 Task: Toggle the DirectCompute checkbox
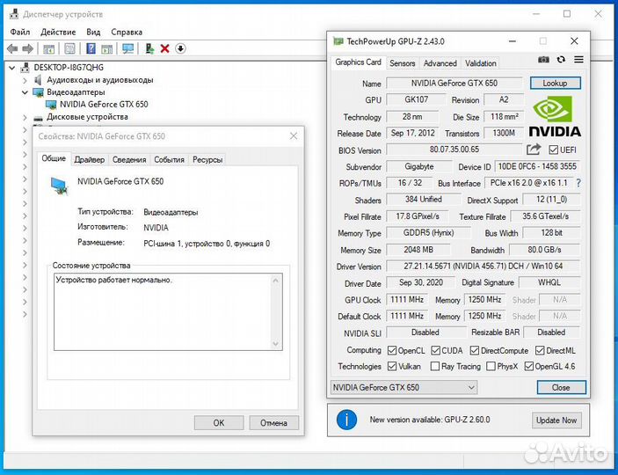(x=475, y=350)
